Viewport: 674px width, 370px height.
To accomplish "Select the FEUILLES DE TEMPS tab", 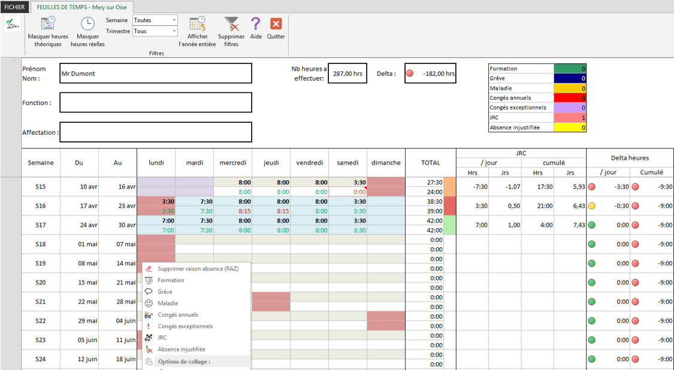I will click(82, 7).
